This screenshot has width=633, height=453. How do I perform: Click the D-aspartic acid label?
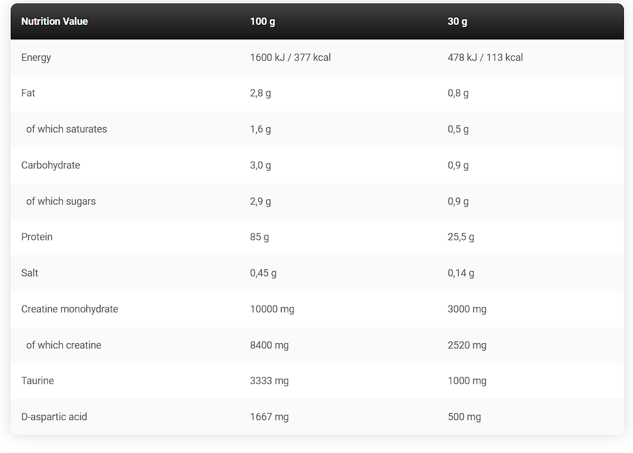[x=54, y=417]
